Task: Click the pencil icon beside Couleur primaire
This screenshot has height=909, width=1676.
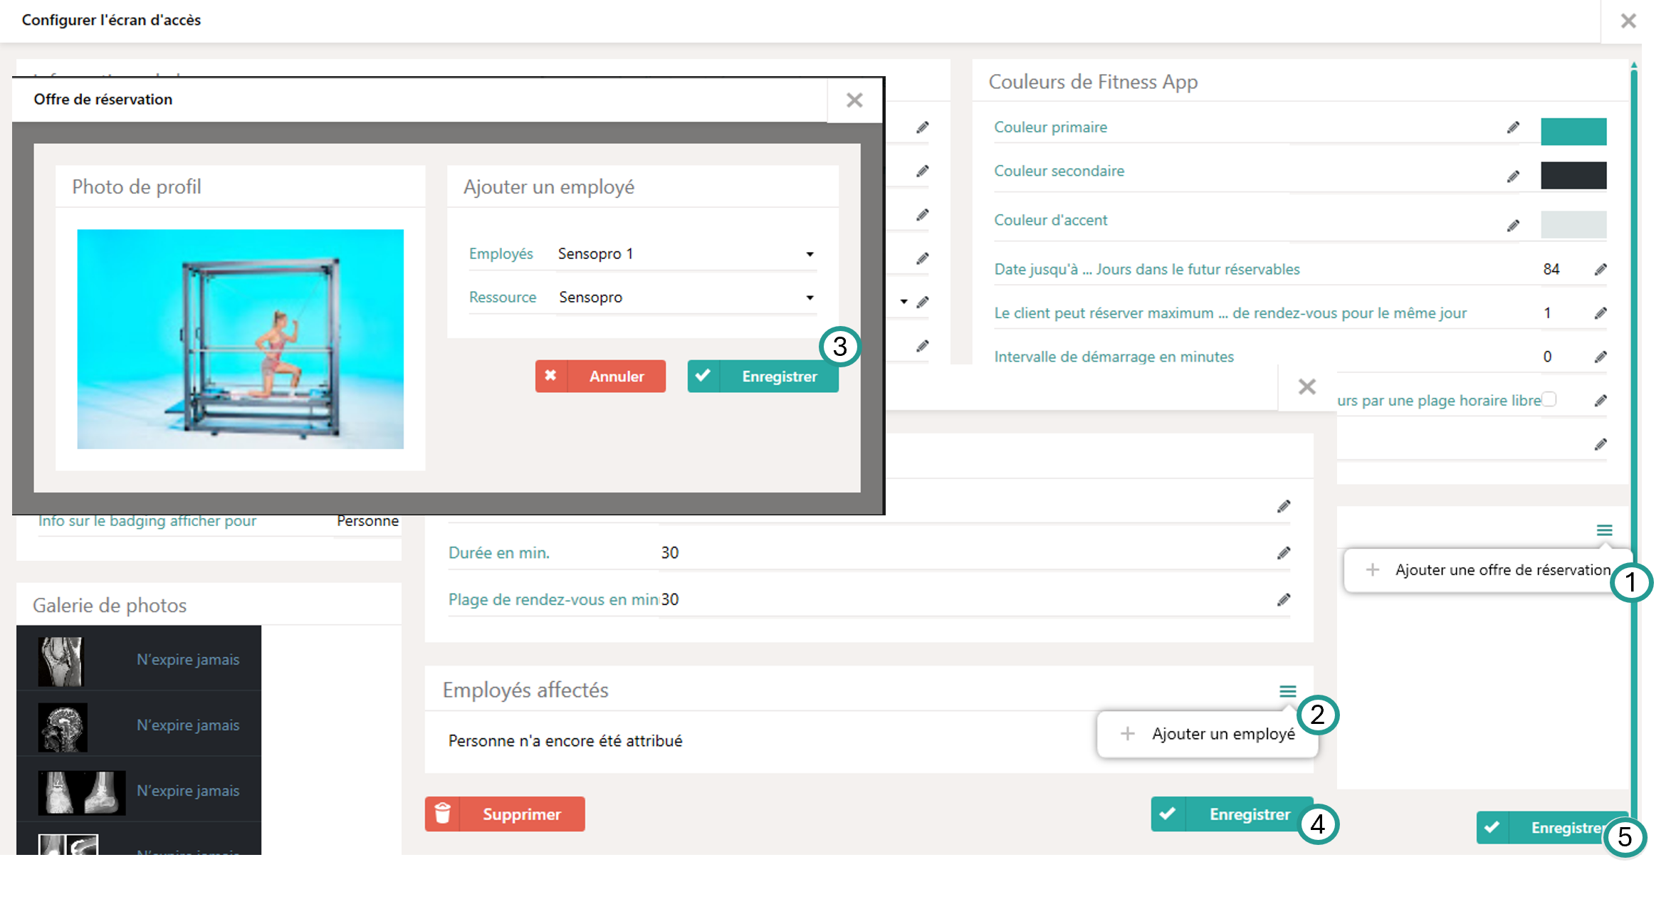Action: 1513,127
